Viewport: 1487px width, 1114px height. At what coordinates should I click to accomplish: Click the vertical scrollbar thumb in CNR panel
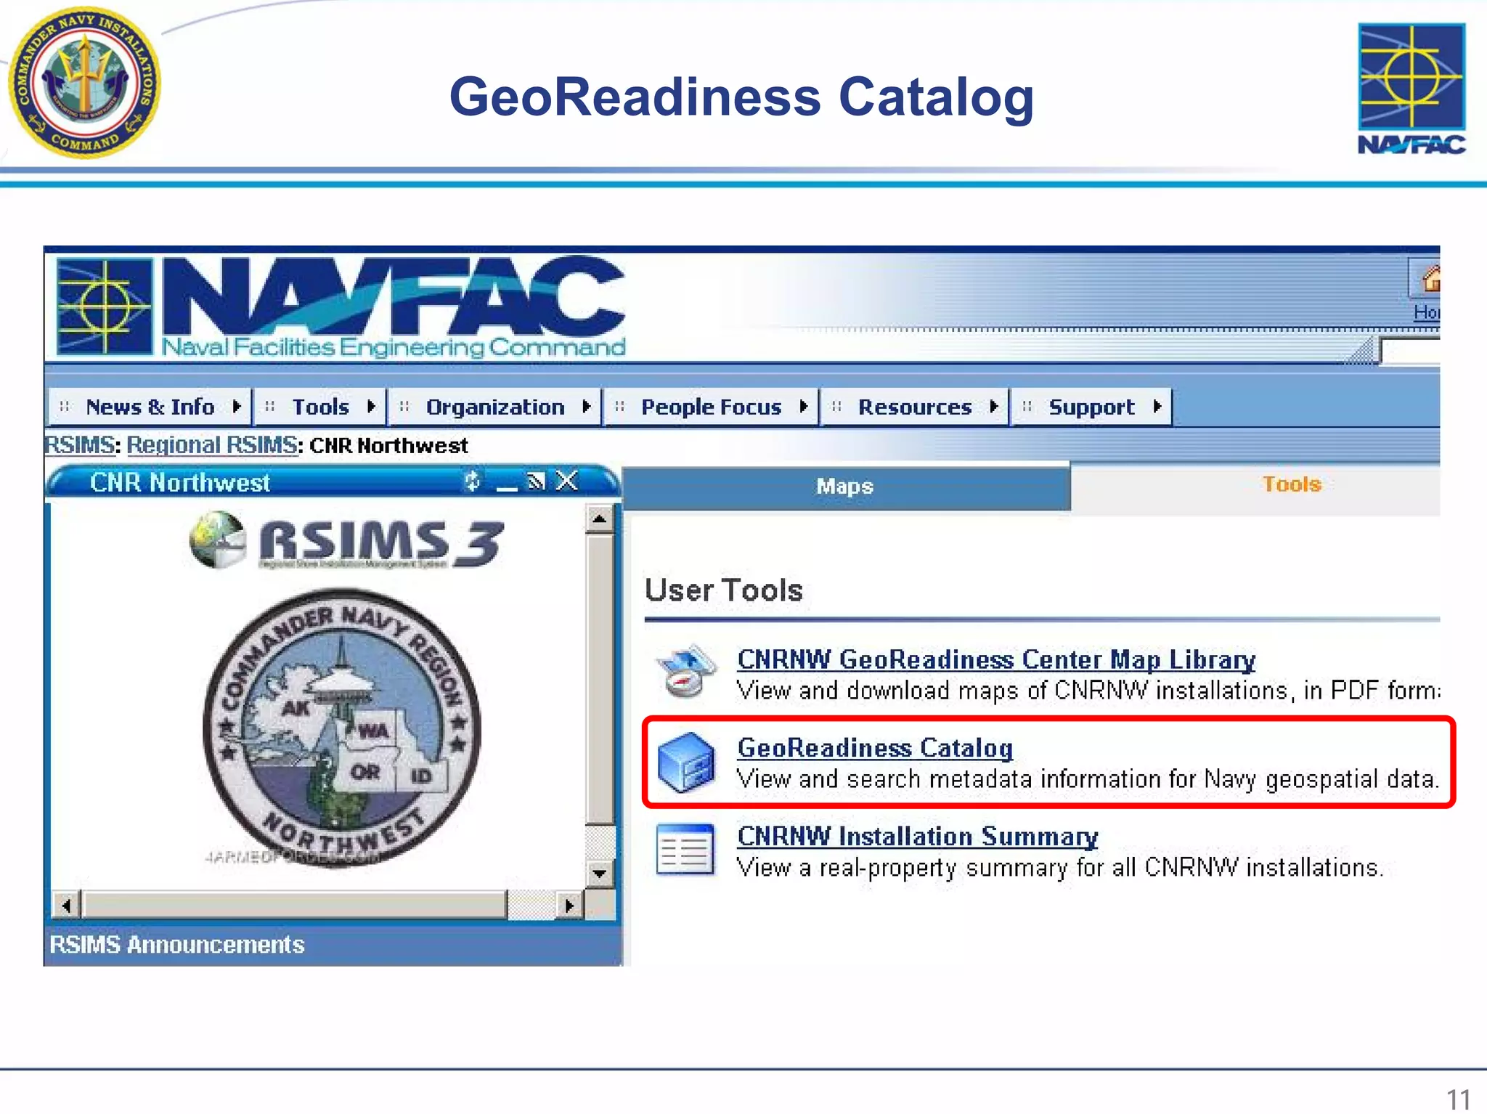pos(600,680)
